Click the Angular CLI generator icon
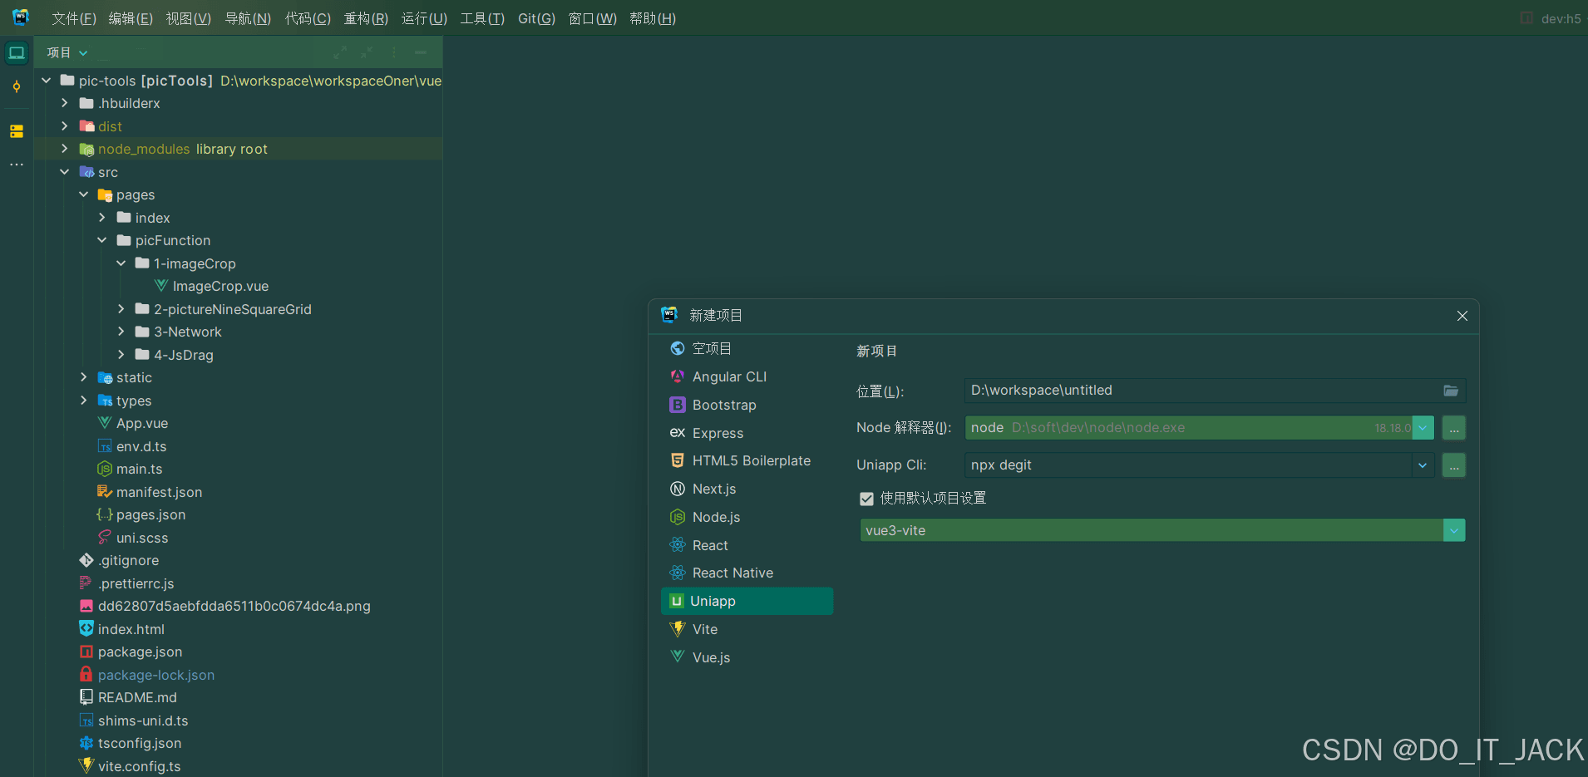The width and height of the screenshot is (1588, 777). click(678, 376)
